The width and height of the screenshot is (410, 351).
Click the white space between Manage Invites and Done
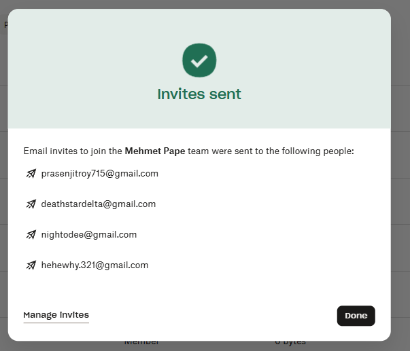click(x=211, y=315)
